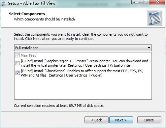Click the Setup - Able Fax Tif View title
166x128 pixels.
pos(32,3)
